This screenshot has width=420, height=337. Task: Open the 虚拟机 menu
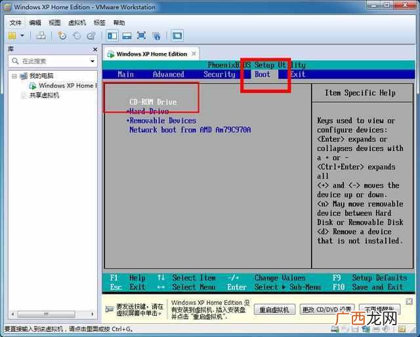click(x=77, y=23)
